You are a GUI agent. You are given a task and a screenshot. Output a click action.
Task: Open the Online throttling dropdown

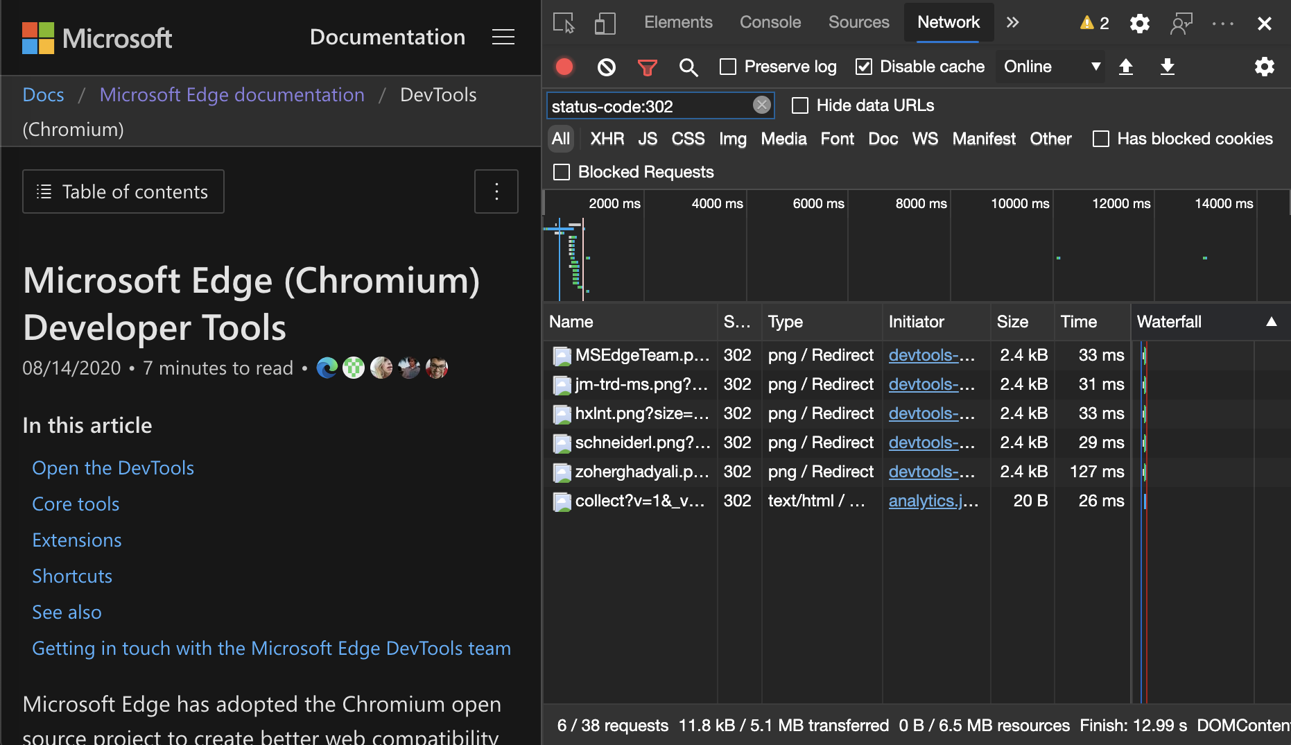tap(1050, 67)
